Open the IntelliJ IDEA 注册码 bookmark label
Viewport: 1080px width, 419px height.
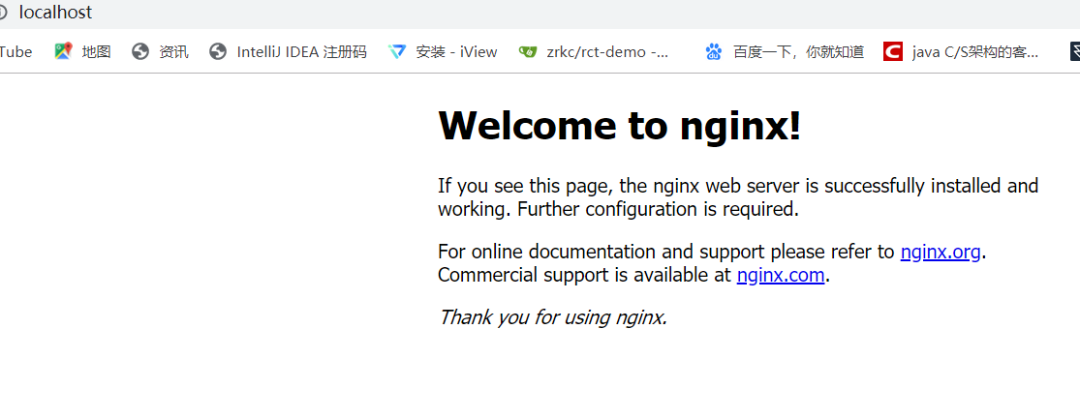click(x=301, y=51)
